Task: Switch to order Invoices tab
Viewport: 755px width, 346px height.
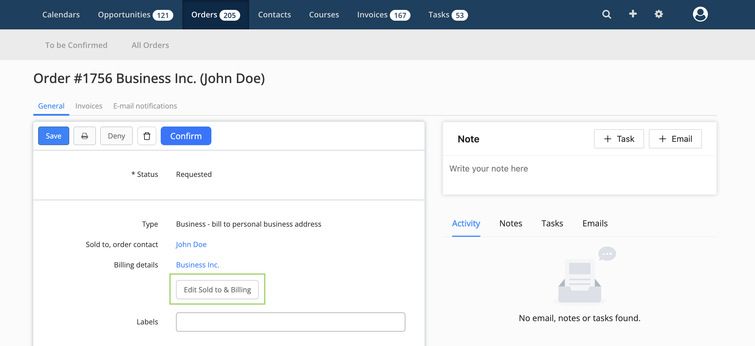Action: 89,106
